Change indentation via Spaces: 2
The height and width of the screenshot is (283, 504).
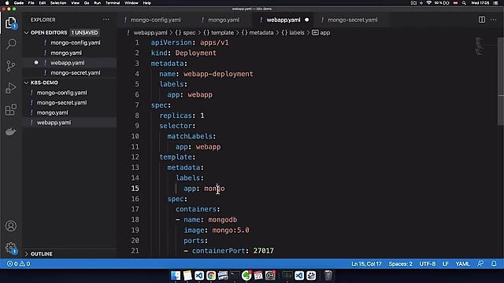[400, 264]
